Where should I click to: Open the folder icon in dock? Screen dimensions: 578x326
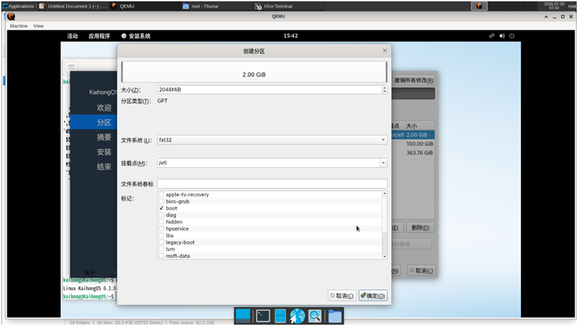click(335, 317)
